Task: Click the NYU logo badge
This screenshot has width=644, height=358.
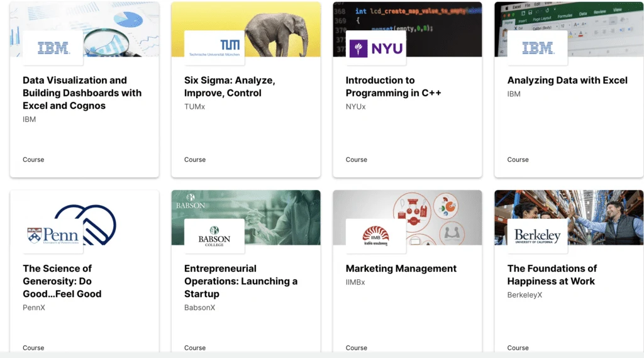Action: tap(376, 48)
